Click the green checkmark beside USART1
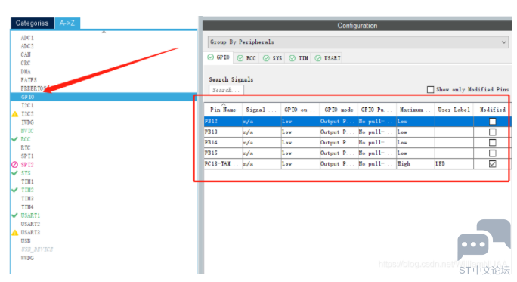Viewport: 517px width, 282px height. click(x=14, y=215)
